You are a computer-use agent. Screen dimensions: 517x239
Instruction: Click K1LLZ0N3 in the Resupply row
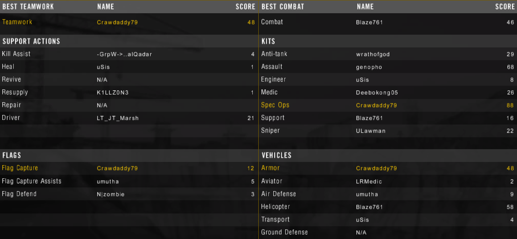[x=112, y=93]
